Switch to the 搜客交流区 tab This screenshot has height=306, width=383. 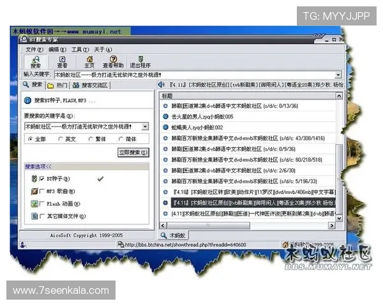click(x=91, y=85)
